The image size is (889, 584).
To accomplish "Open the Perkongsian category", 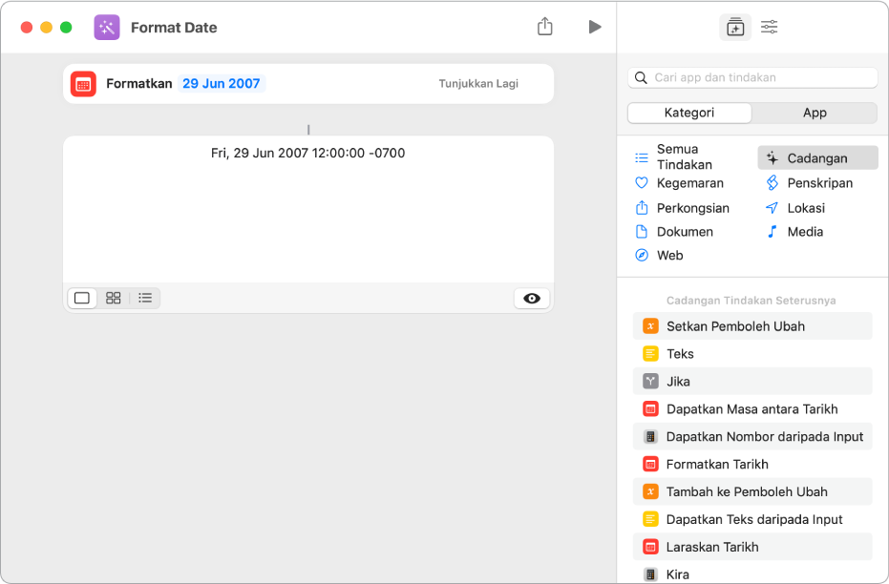I will [x=692, y=208].
